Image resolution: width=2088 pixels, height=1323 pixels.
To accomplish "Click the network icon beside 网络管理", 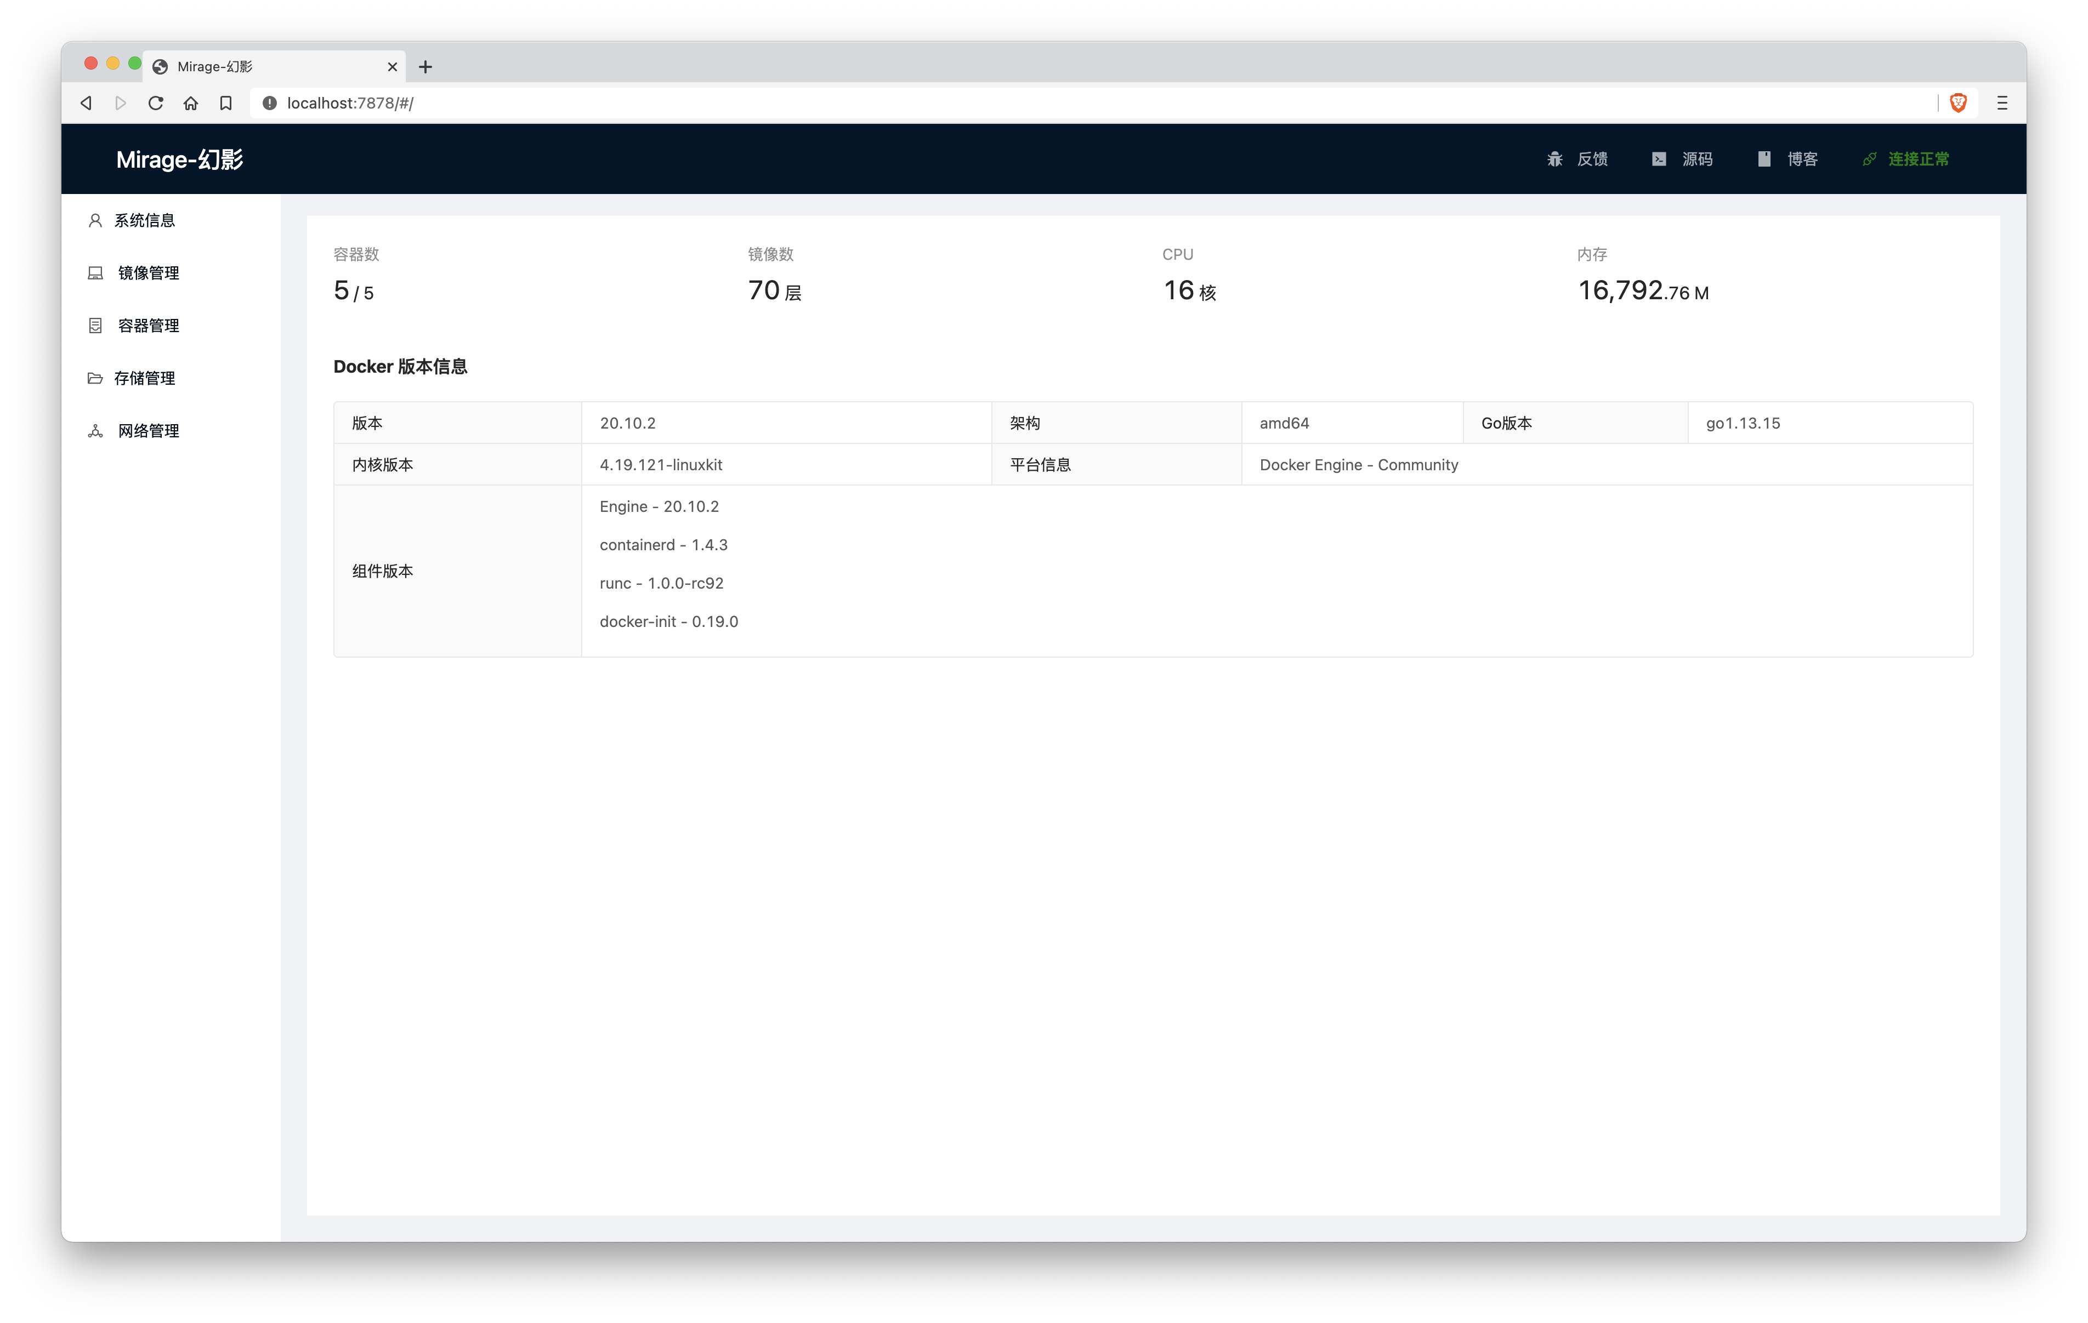I will pyautogui.click(x=95, y=431).
